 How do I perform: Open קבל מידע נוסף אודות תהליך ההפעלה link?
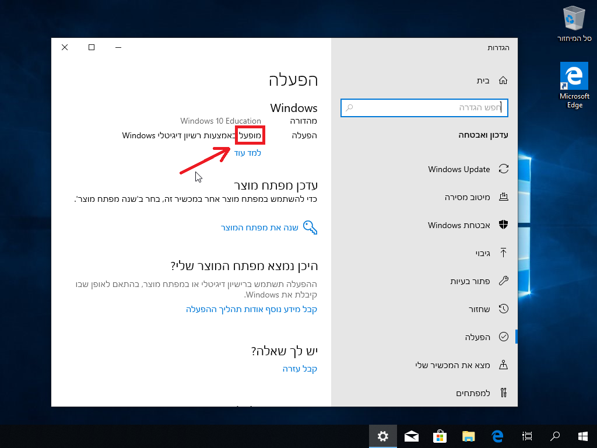coord(251,309)
